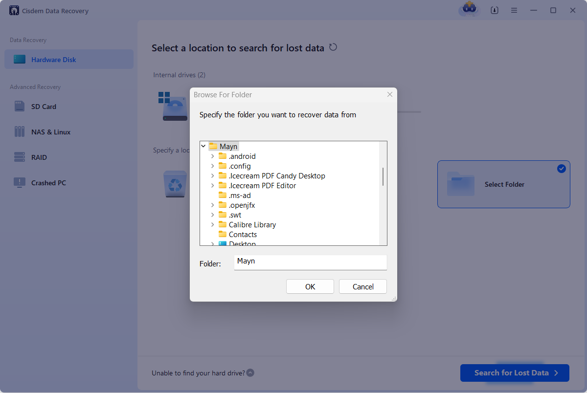Click the SD Card icon
587x393 pixels.
(20, 106)
